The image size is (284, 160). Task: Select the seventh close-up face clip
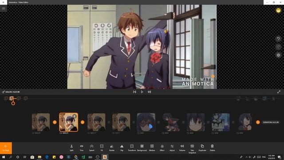coord(196,122)
